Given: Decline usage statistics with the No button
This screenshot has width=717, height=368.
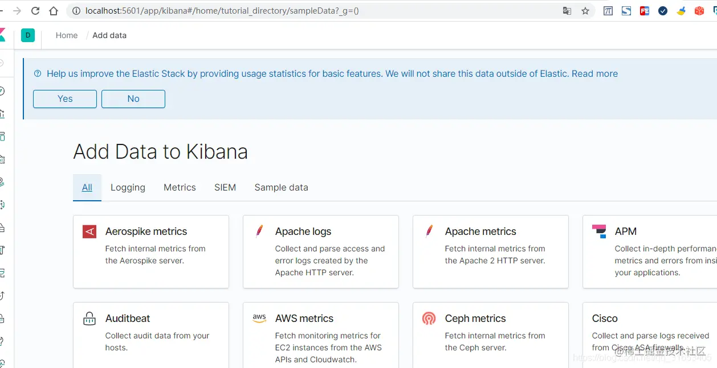Looking at the screenshot, I should pos(133,99).
